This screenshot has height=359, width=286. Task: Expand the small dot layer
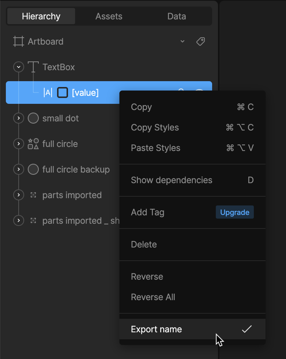[18, 118]
